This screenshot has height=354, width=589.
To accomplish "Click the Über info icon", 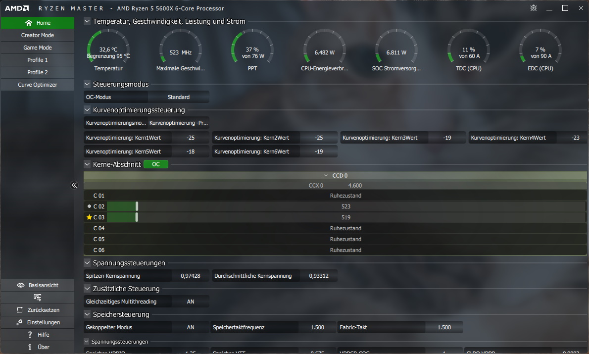I will click(30, 347).
